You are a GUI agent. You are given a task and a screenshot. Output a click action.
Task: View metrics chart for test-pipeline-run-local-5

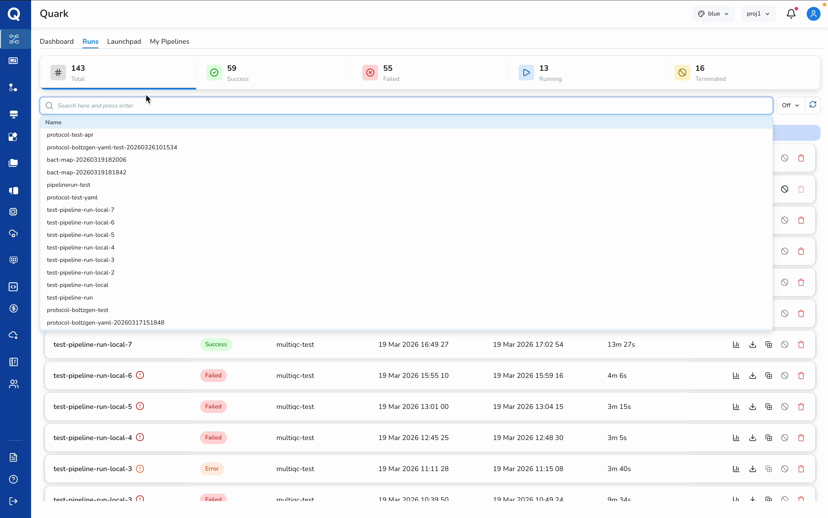[x=736, y=407]
